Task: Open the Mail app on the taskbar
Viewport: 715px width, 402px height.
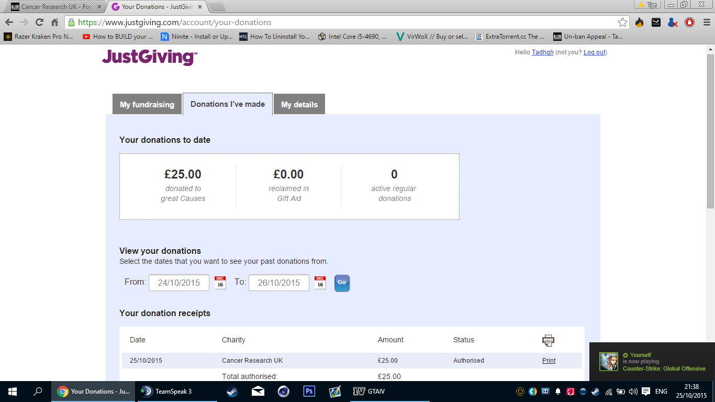Action: pos(258,392)
